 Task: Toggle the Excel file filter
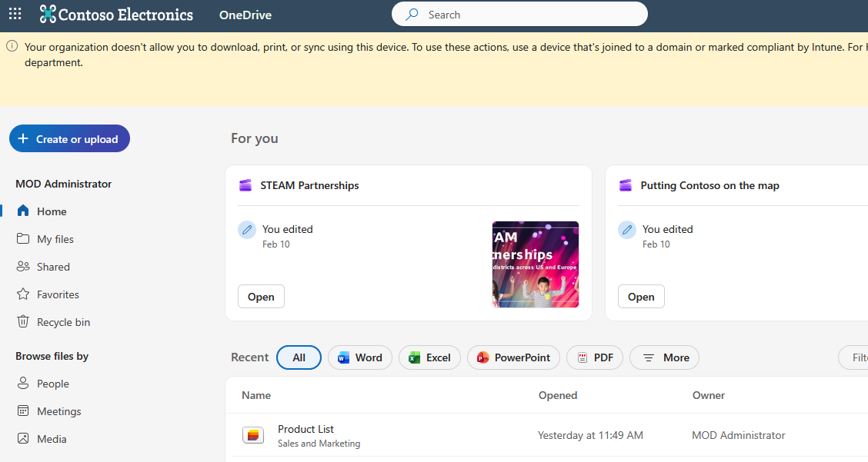coord(429,357)
